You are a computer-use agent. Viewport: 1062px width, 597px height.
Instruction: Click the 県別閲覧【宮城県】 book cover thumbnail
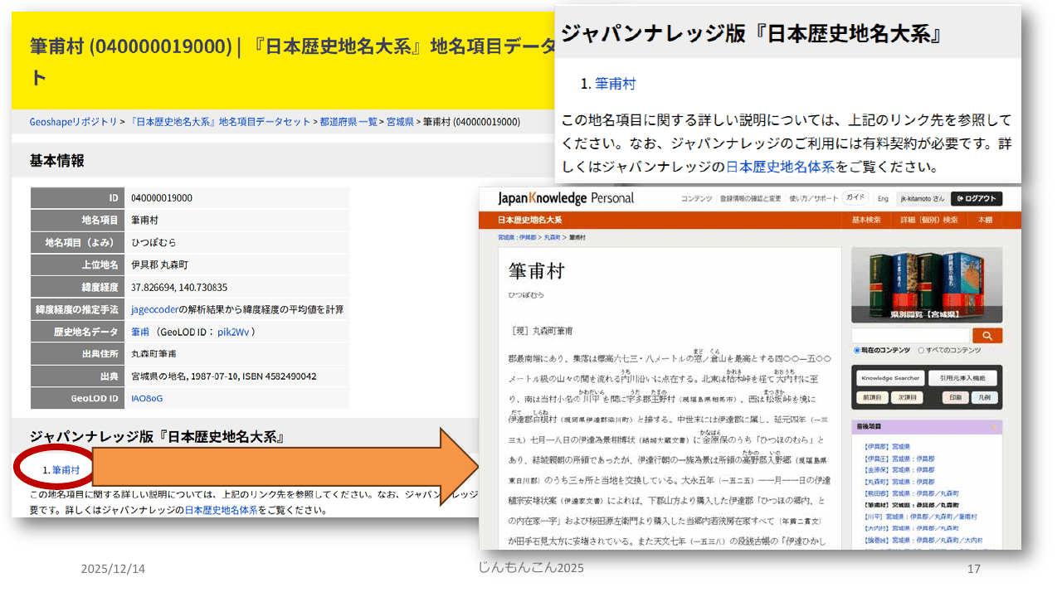927,287
